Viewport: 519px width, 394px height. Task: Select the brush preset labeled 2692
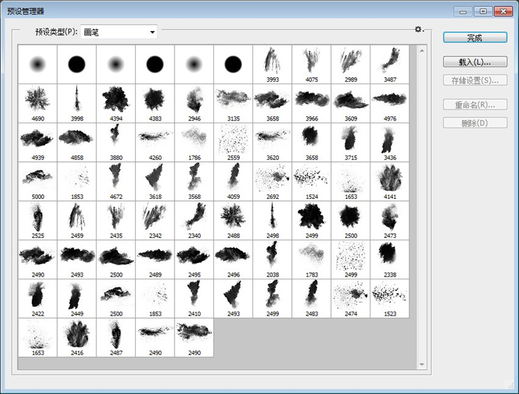coord(272,181)
